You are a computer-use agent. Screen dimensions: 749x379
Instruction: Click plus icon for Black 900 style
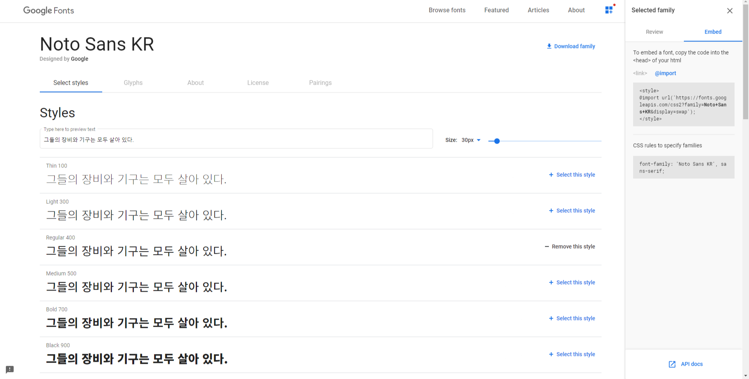[551, 354]
